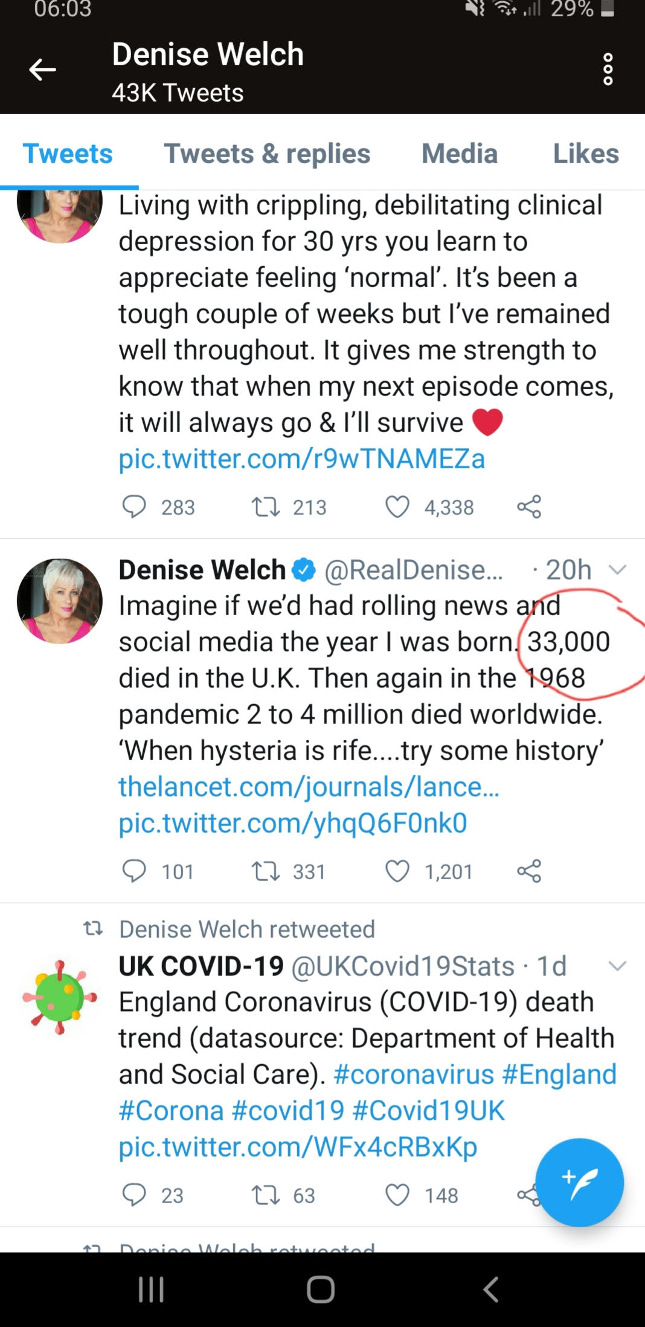
Task: Open the three-dot overflow menu
Action: [x=608, y=69]
